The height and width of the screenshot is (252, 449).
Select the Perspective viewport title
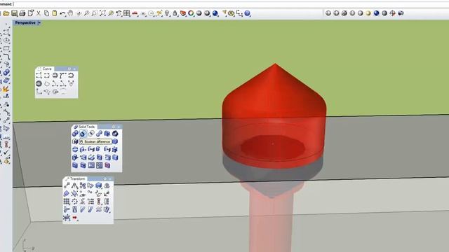tap(25, 23)
